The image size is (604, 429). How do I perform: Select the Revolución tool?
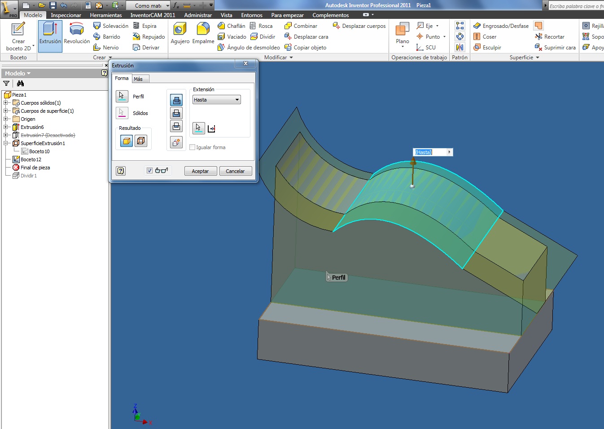[x=77, y=33]
